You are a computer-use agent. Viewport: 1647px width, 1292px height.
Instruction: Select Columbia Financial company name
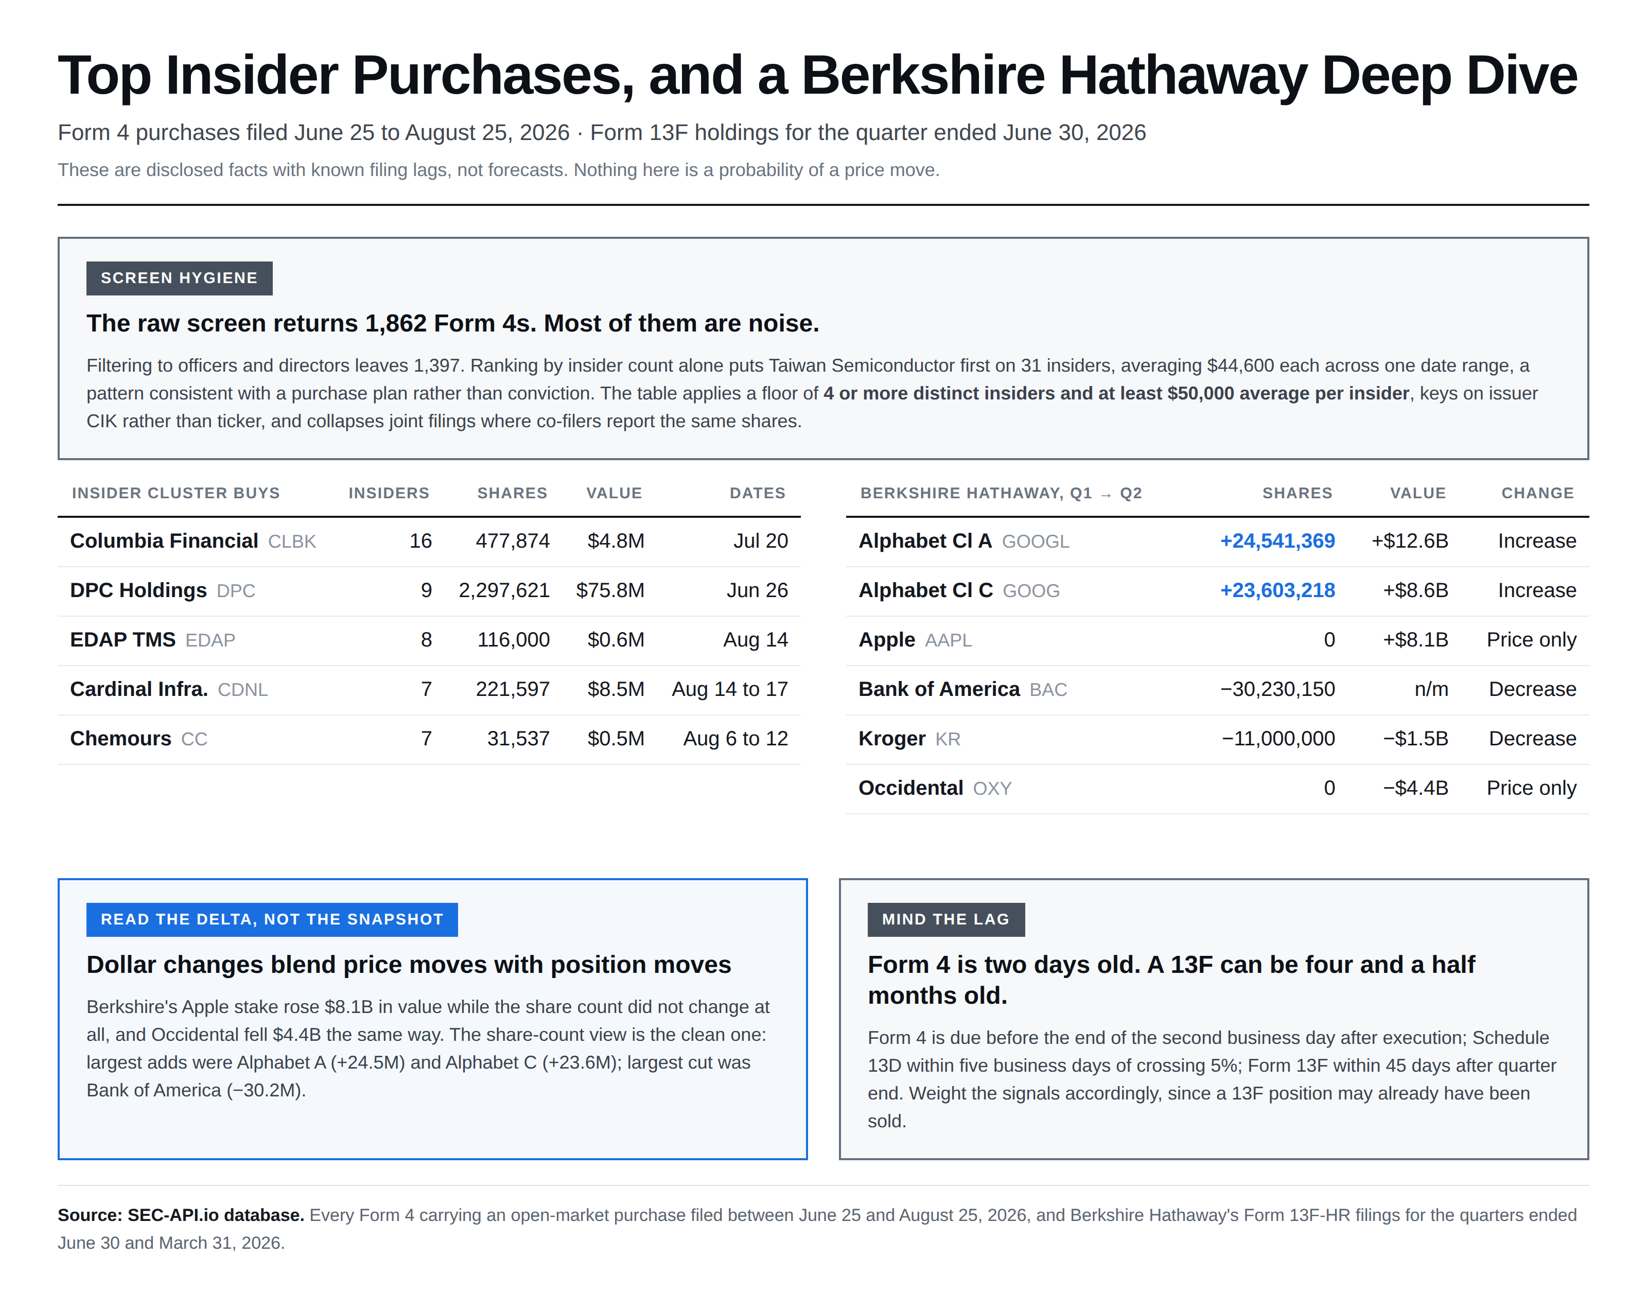(x=164, y=541)
